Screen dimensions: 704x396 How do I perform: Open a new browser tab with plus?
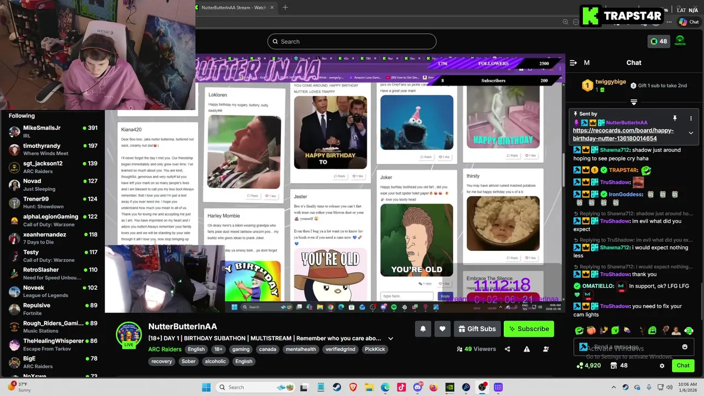[x=285, y=8]
